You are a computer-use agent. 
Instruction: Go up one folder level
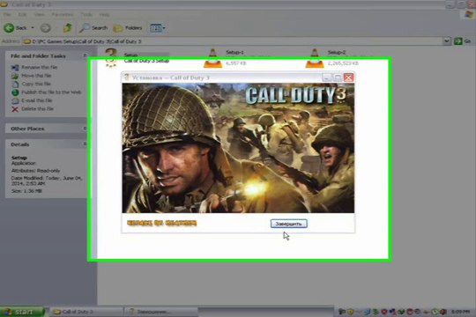click(x=67, y=28)
